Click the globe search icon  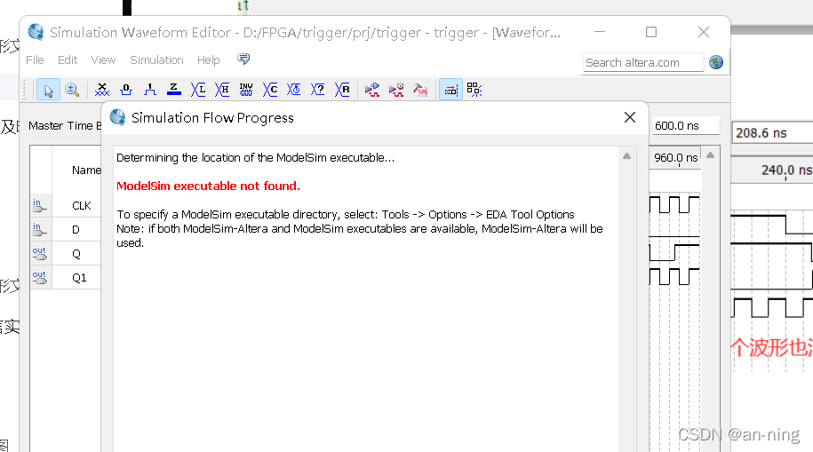[716, 63]
